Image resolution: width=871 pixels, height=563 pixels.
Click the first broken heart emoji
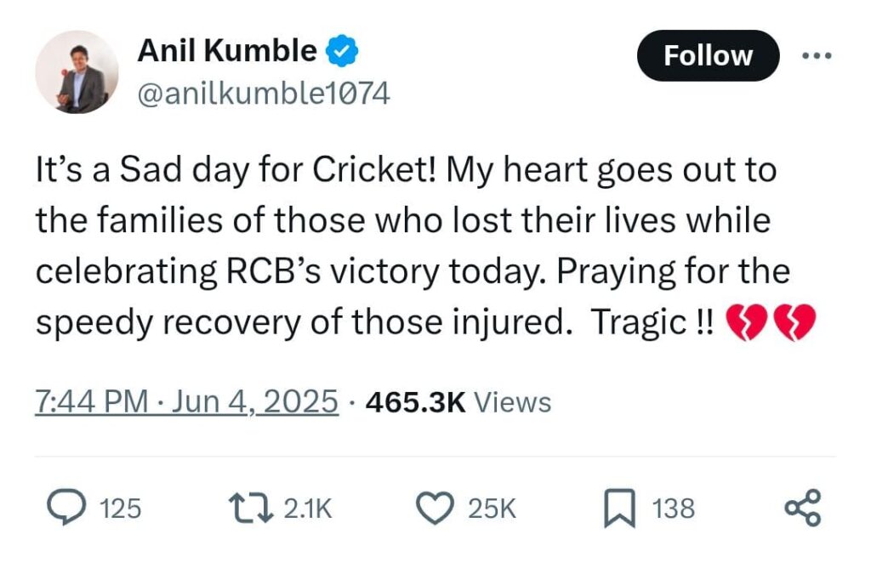point(747,322)
